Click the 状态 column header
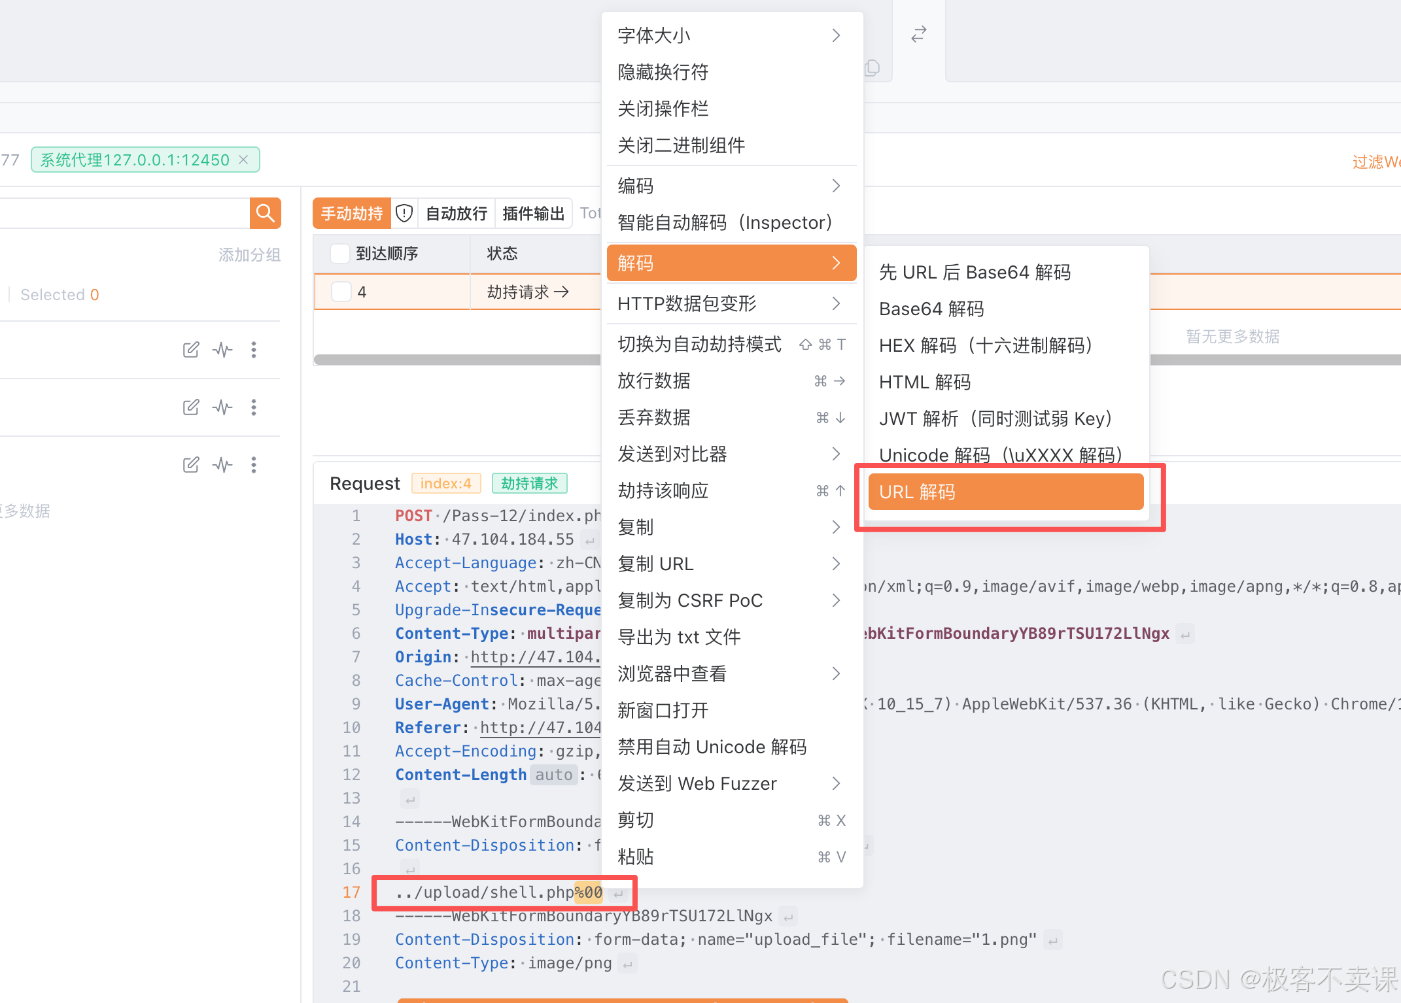The width and height of the screenshot is (1401, 1003). [502, 253]
